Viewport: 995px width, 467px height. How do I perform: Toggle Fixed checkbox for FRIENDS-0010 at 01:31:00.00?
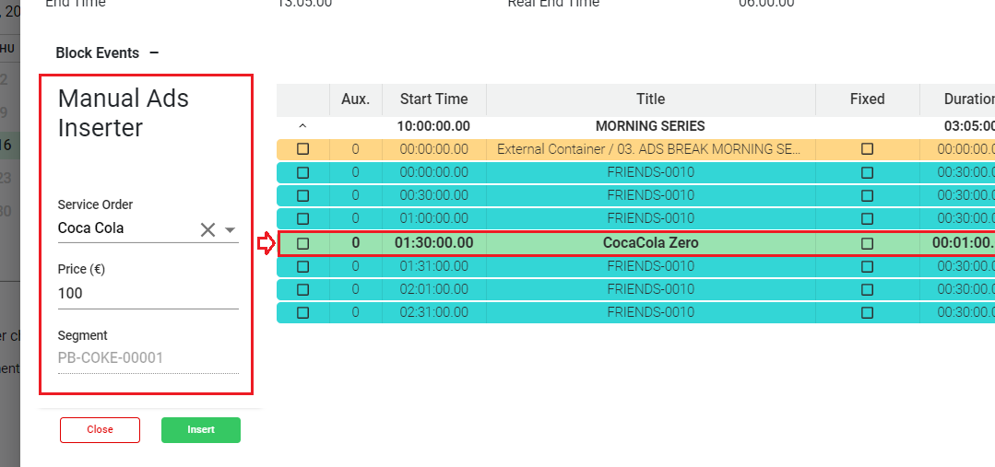[x=867, y=266]
